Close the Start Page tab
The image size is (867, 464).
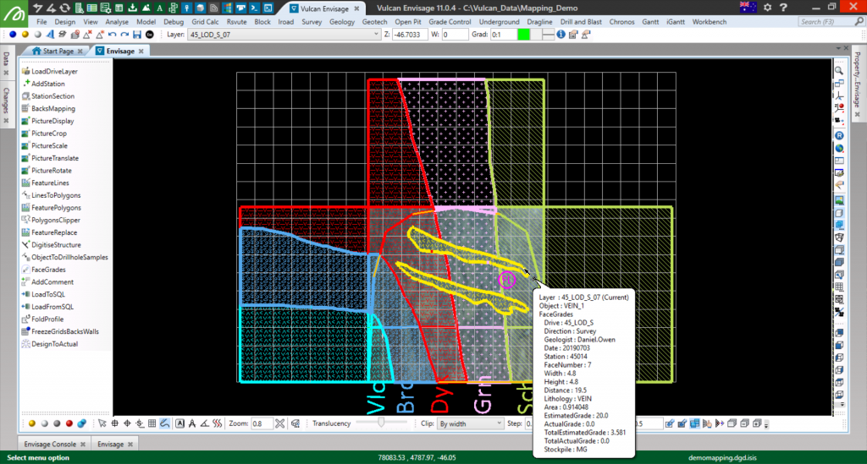coord(80,52)
